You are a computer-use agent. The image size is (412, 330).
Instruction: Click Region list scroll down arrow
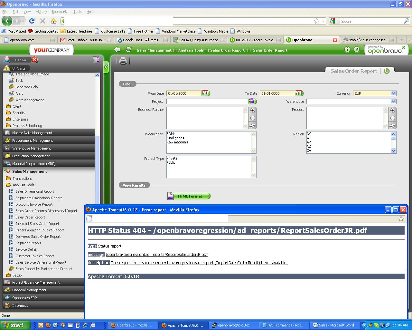click(x=393, y=151)
